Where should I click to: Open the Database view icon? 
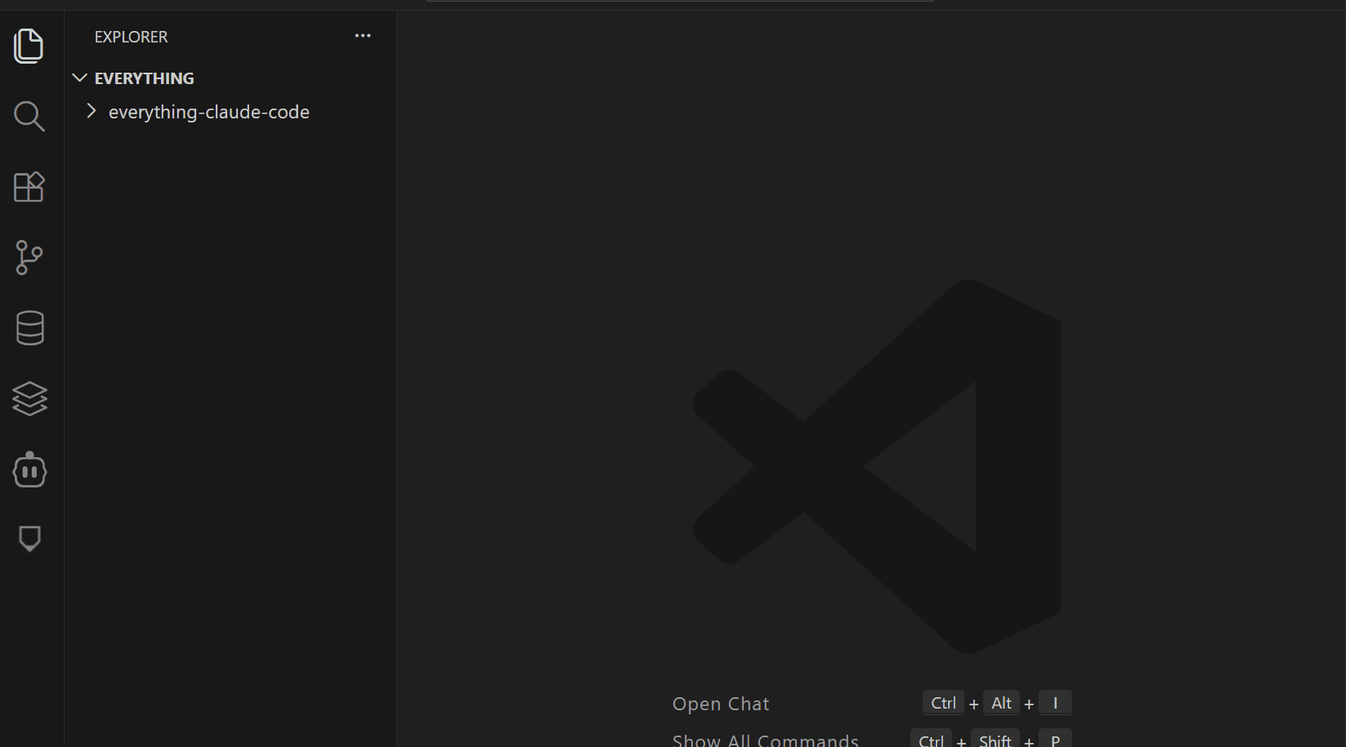pyautogui.click(x=29, y=328)
